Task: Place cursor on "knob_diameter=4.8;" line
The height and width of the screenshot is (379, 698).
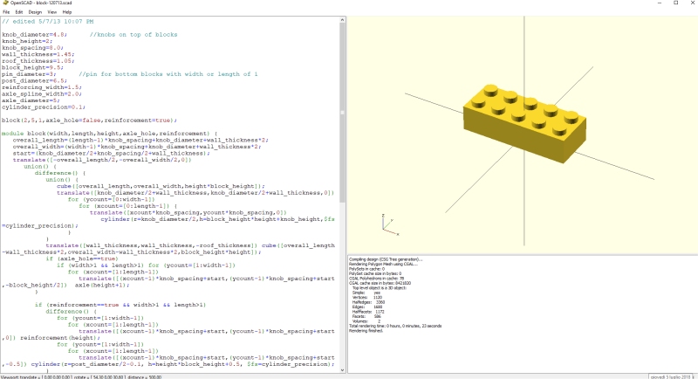Action: [34, 34]
